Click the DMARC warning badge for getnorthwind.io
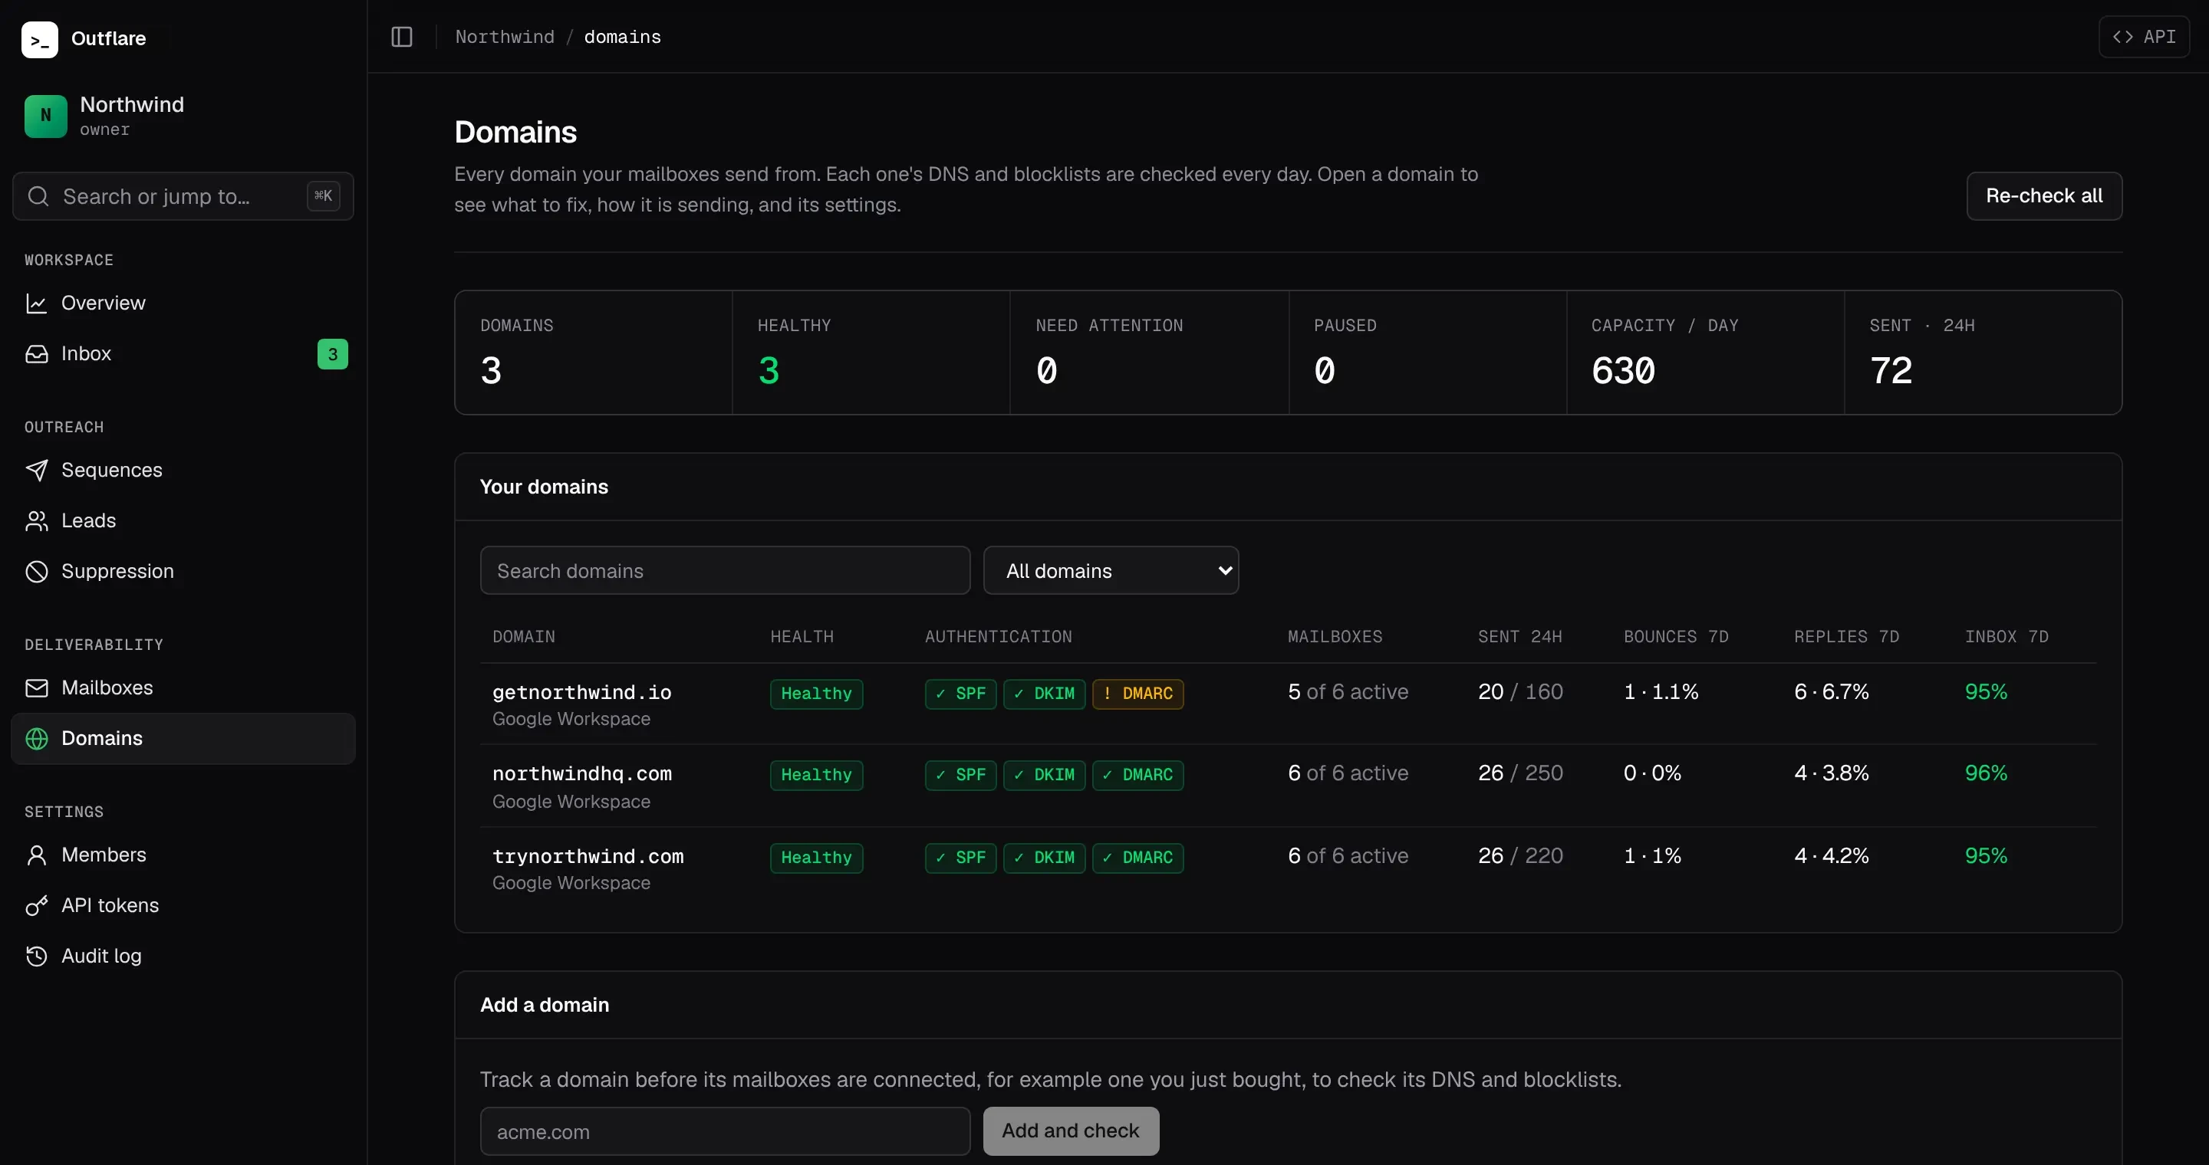 [1138, 694]
